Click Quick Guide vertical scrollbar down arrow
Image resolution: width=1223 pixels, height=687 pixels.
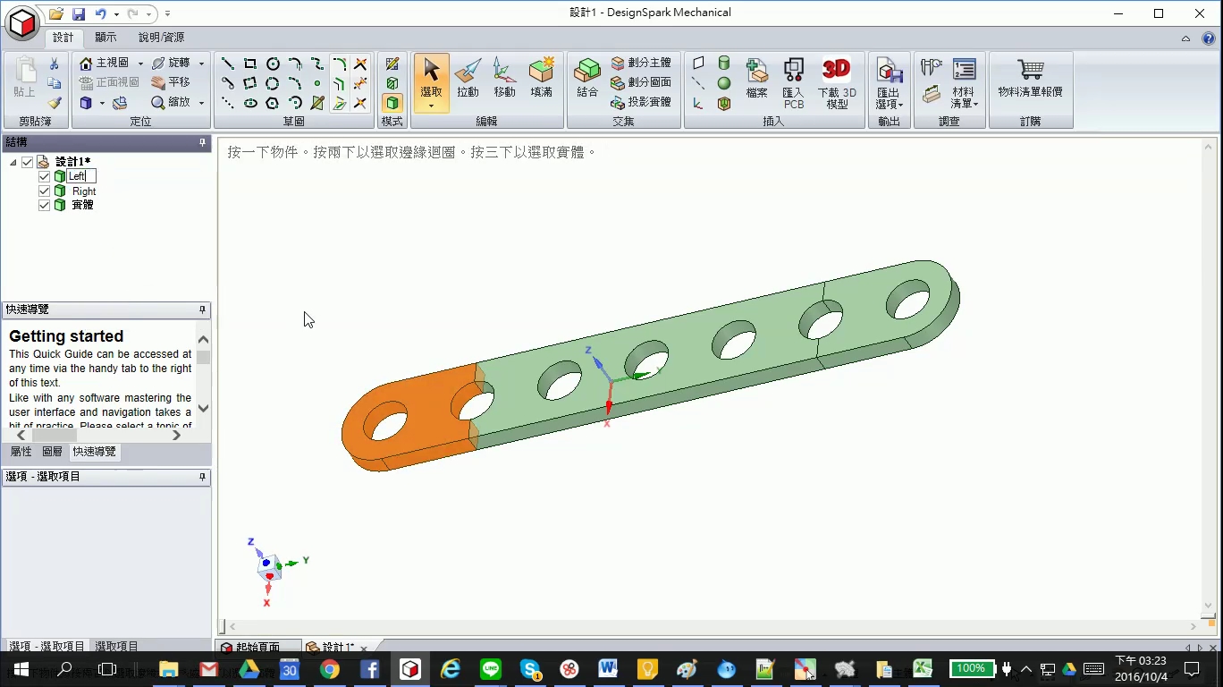[x=203, y=409]
